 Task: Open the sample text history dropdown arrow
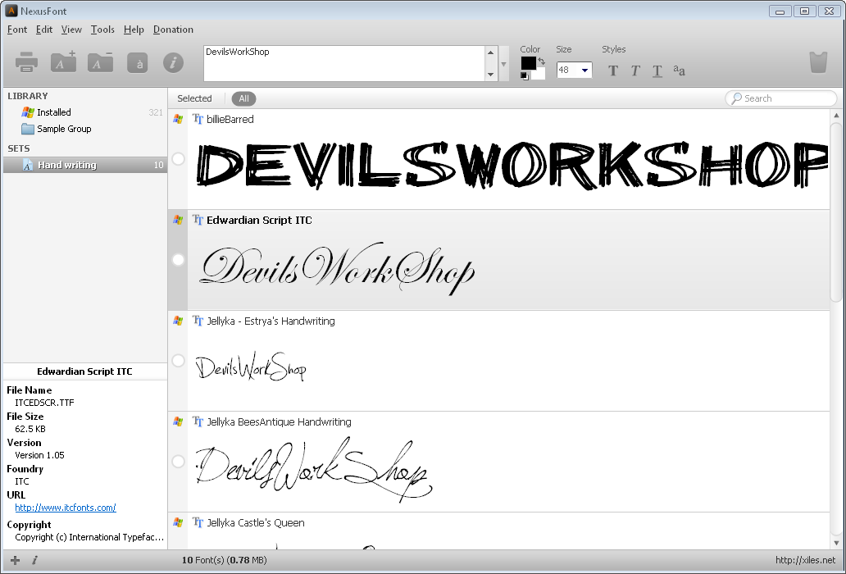click(504, 64)
